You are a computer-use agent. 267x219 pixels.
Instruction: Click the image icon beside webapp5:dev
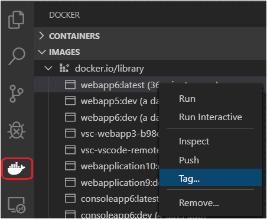click(70, 101)
